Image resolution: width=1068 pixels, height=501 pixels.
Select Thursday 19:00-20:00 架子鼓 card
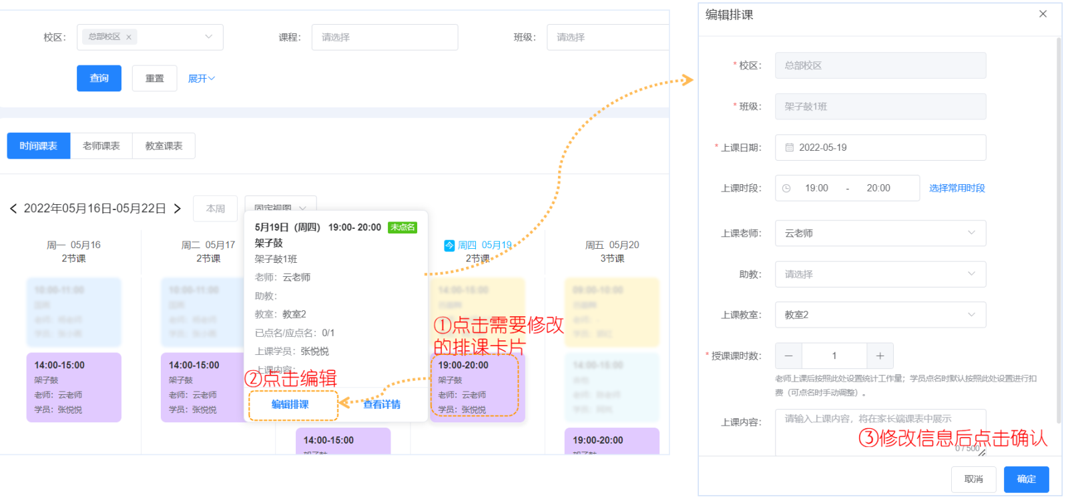477,387
